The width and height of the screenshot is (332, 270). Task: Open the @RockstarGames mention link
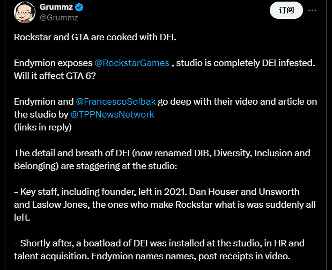pos(132,63)
